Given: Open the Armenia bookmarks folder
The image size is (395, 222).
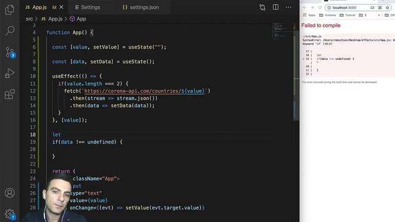Looking at the screenshot, I should tap(328, 15).
